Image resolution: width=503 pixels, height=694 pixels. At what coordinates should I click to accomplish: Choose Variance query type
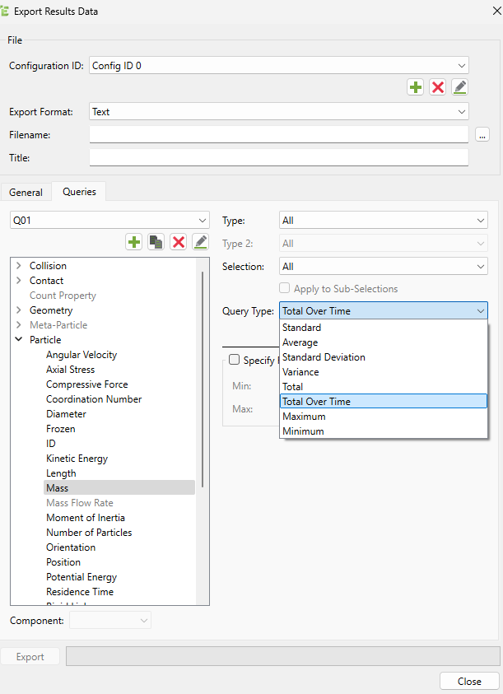[x=384, y=372]
